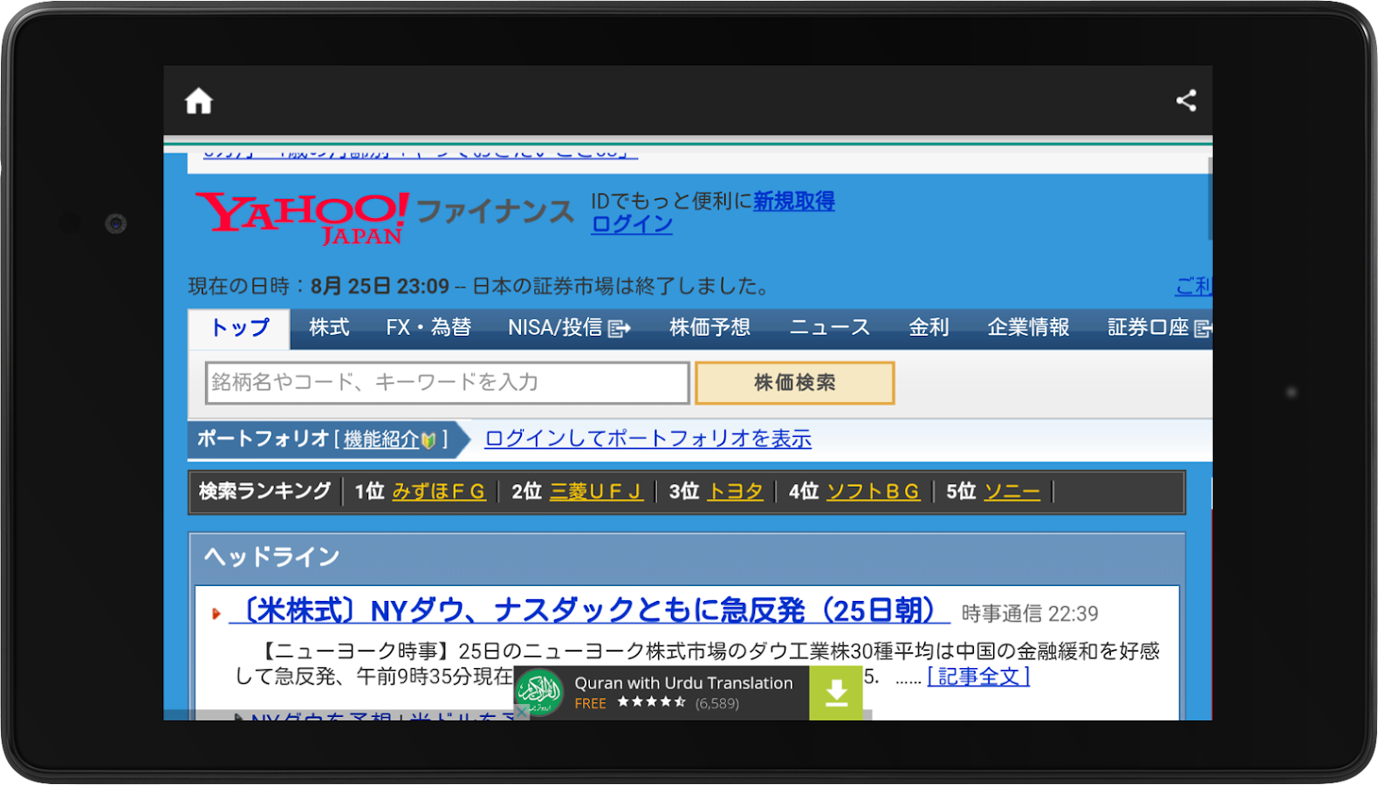This screenshot has width=1378, height=785.
Task: Switch to the 株式 tab
Action: pos(329,328)
